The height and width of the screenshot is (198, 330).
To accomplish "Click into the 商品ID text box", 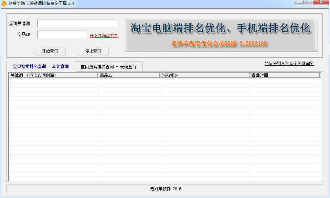I will click(61, 35).
